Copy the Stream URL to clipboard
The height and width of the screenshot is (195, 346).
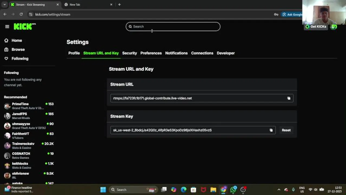click(x=289, y=98)
